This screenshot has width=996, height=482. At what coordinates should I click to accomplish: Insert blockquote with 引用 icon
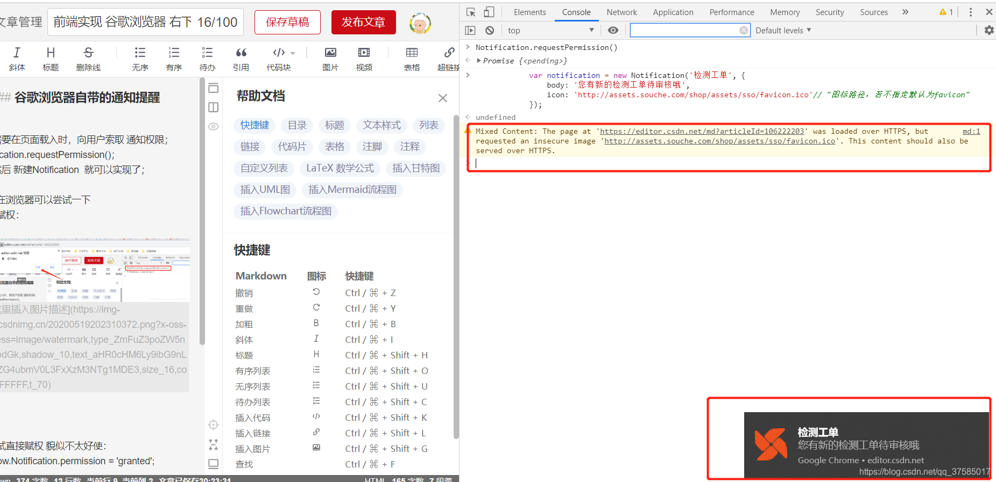point(241,59)
